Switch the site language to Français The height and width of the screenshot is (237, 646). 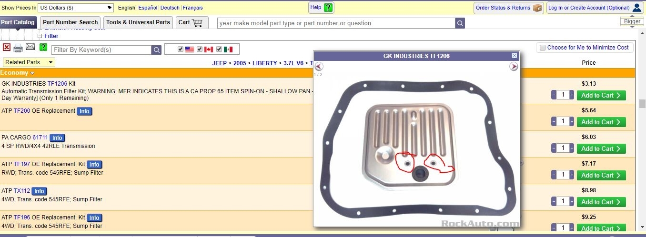[192, 8]
